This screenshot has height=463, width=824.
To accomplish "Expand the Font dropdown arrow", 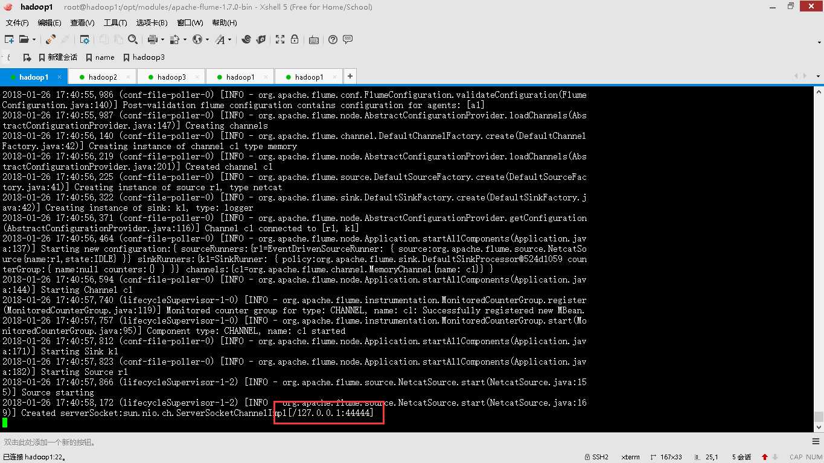I will [x=230, y=40].
